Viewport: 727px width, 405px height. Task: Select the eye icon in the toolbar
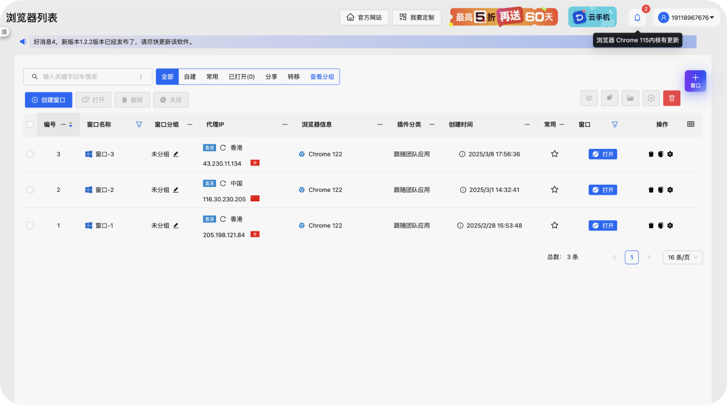[x=589, y=98]
